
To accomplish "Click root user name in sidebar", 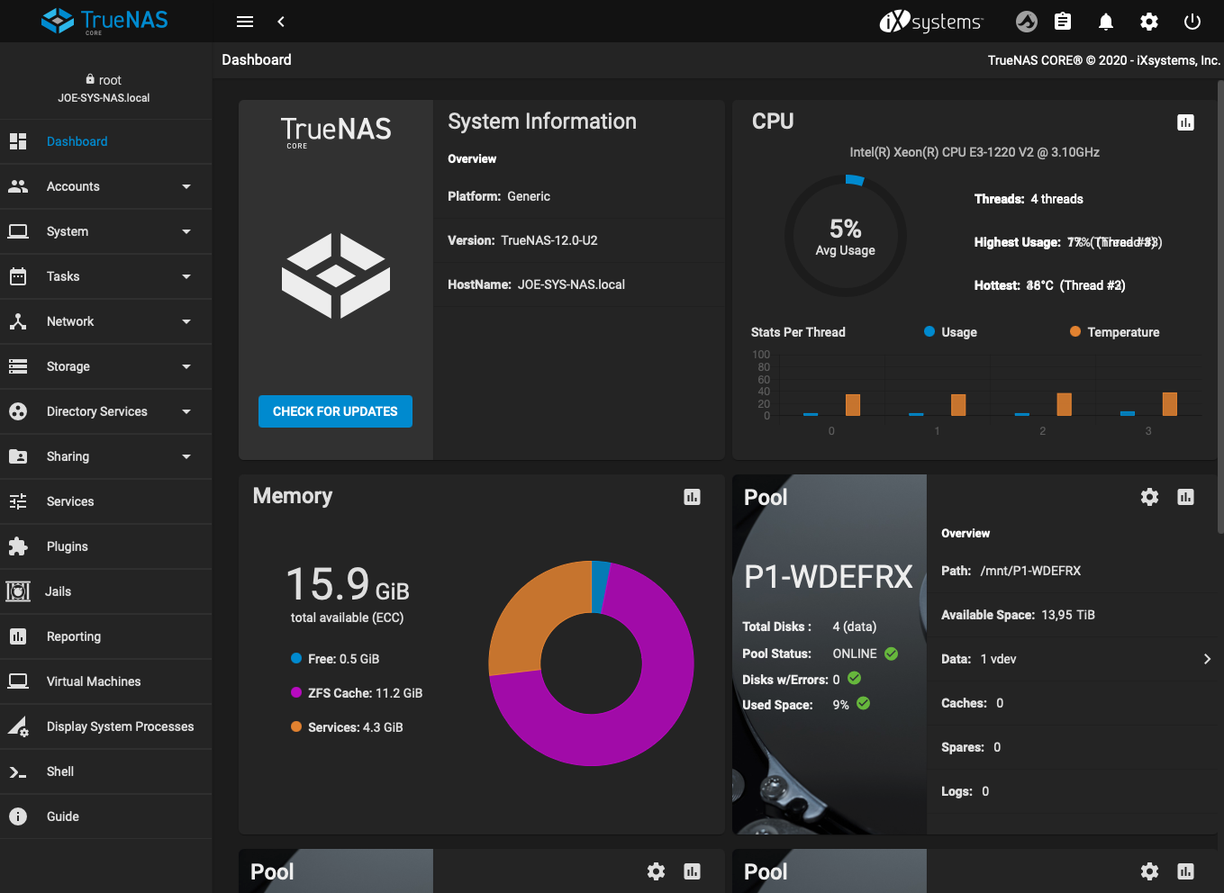I will [x=110, y=80].
